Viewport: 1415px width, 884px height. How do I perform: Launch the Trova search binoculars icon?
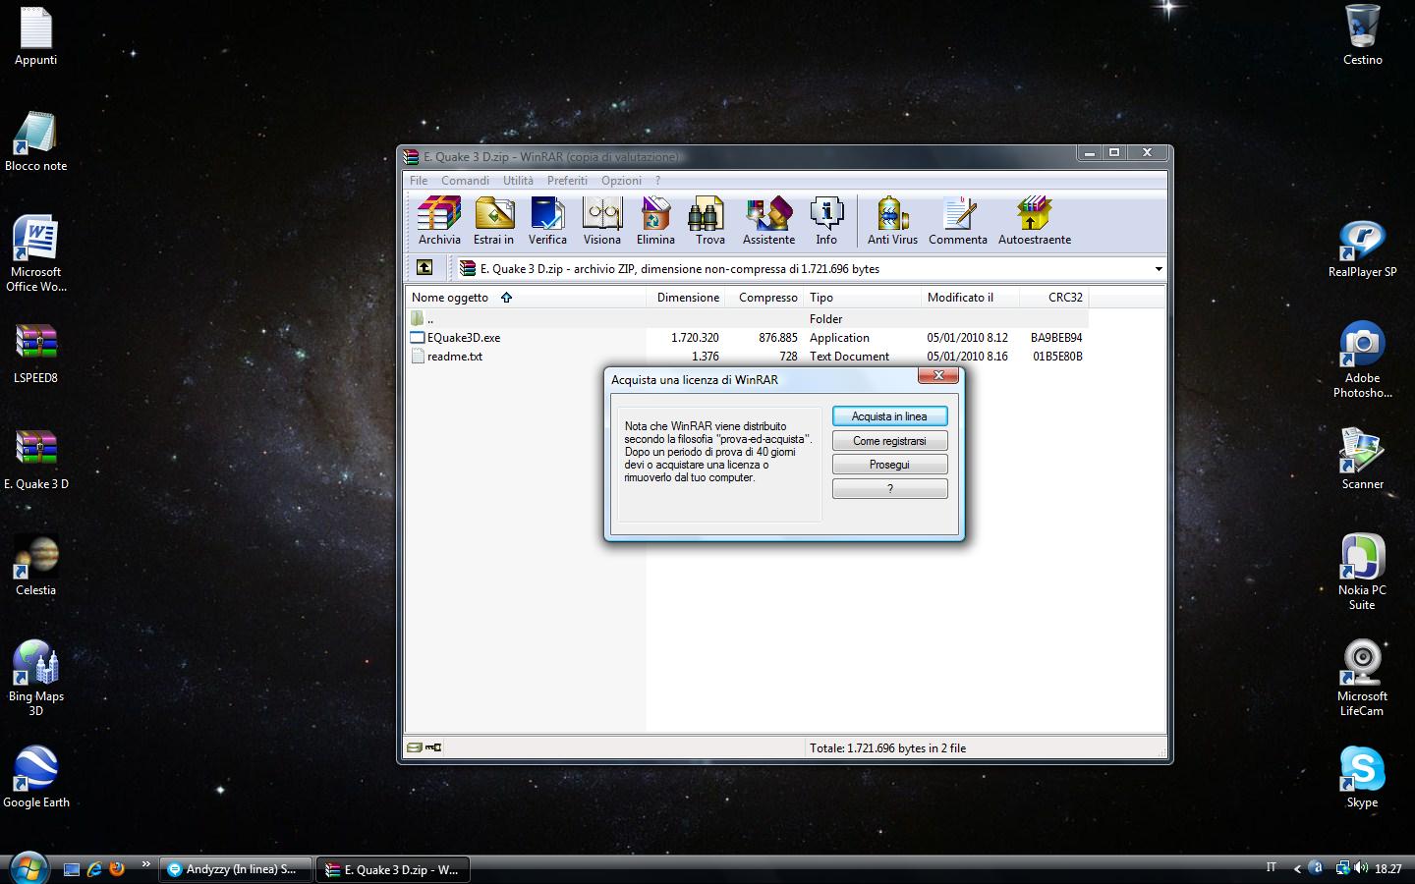tap(709, 220)
